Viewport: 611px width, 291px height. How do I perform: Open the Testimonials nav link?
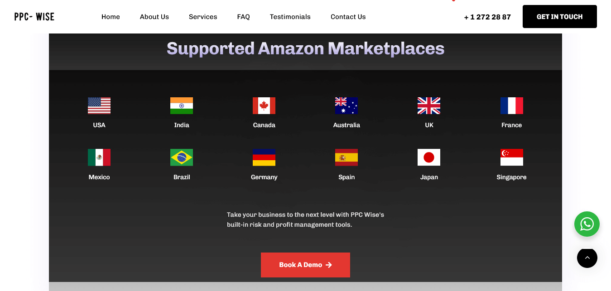(290, 17)
